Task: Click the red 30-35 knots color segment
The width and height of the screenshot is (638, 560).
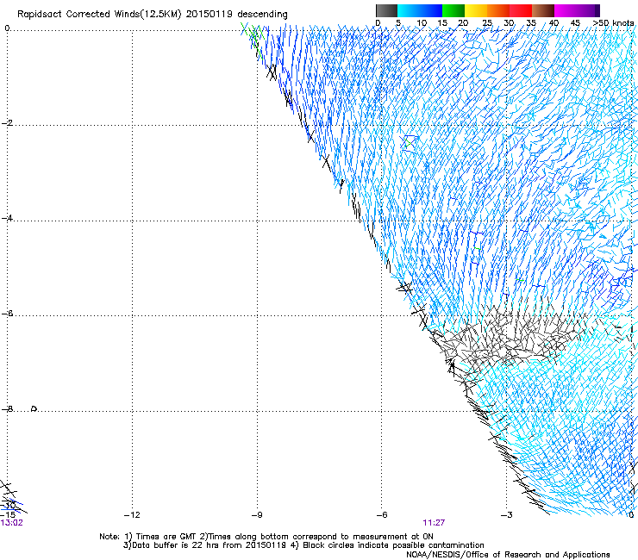Action: click(521, 10)
